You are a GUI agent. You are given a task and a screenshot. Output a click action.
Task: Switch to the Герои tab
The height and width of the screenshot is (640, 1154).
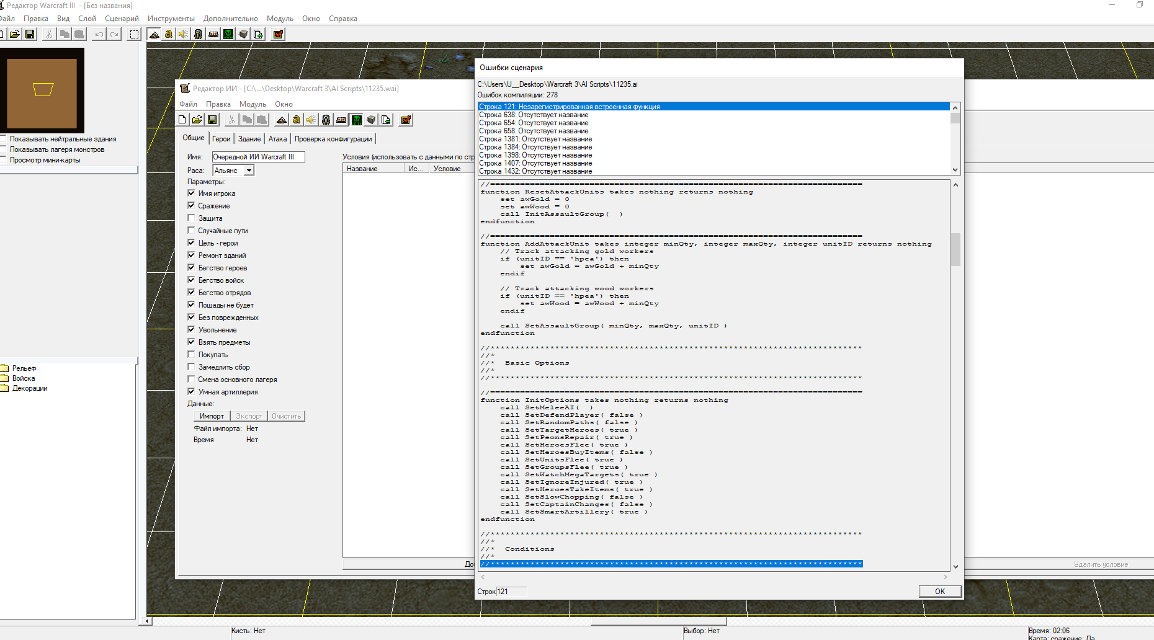point(221,139)
